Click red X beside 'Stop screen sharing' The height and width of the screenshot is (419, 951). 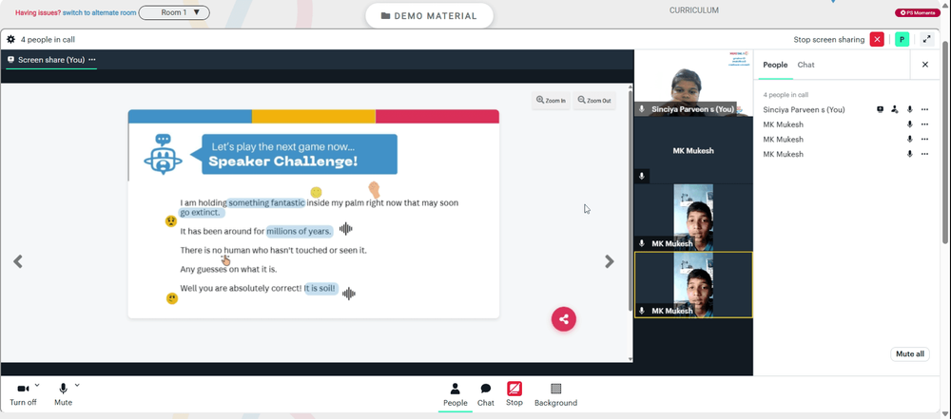coord(877,39)
